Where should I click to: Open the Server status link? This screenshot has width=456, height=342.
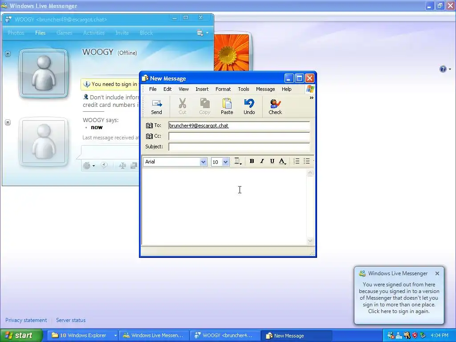(71, 320)
